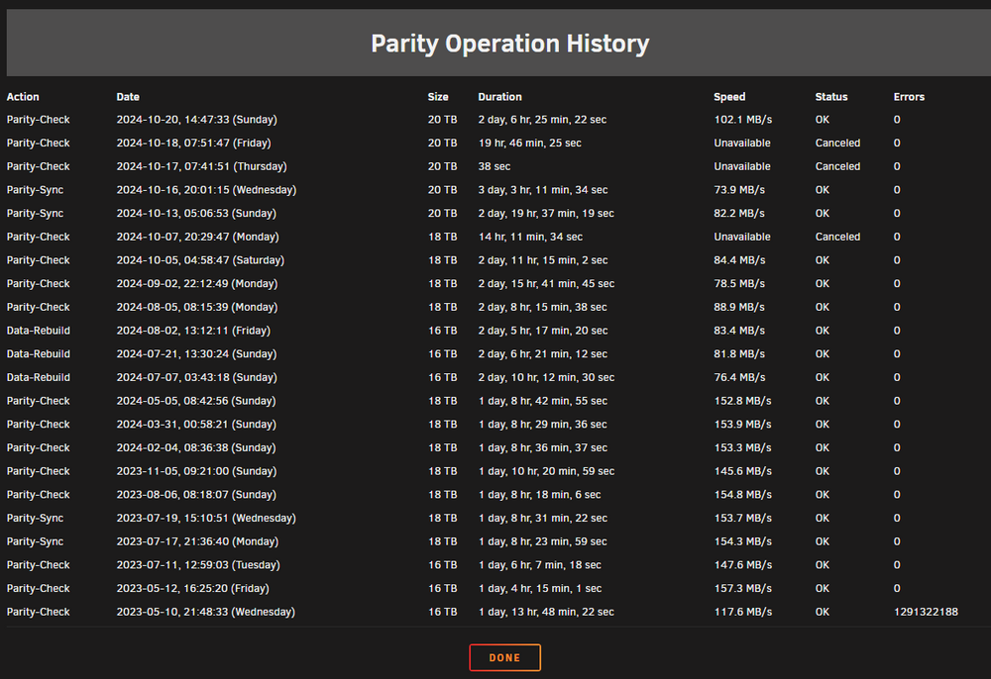Select the Speed column header

pos(729,97)
